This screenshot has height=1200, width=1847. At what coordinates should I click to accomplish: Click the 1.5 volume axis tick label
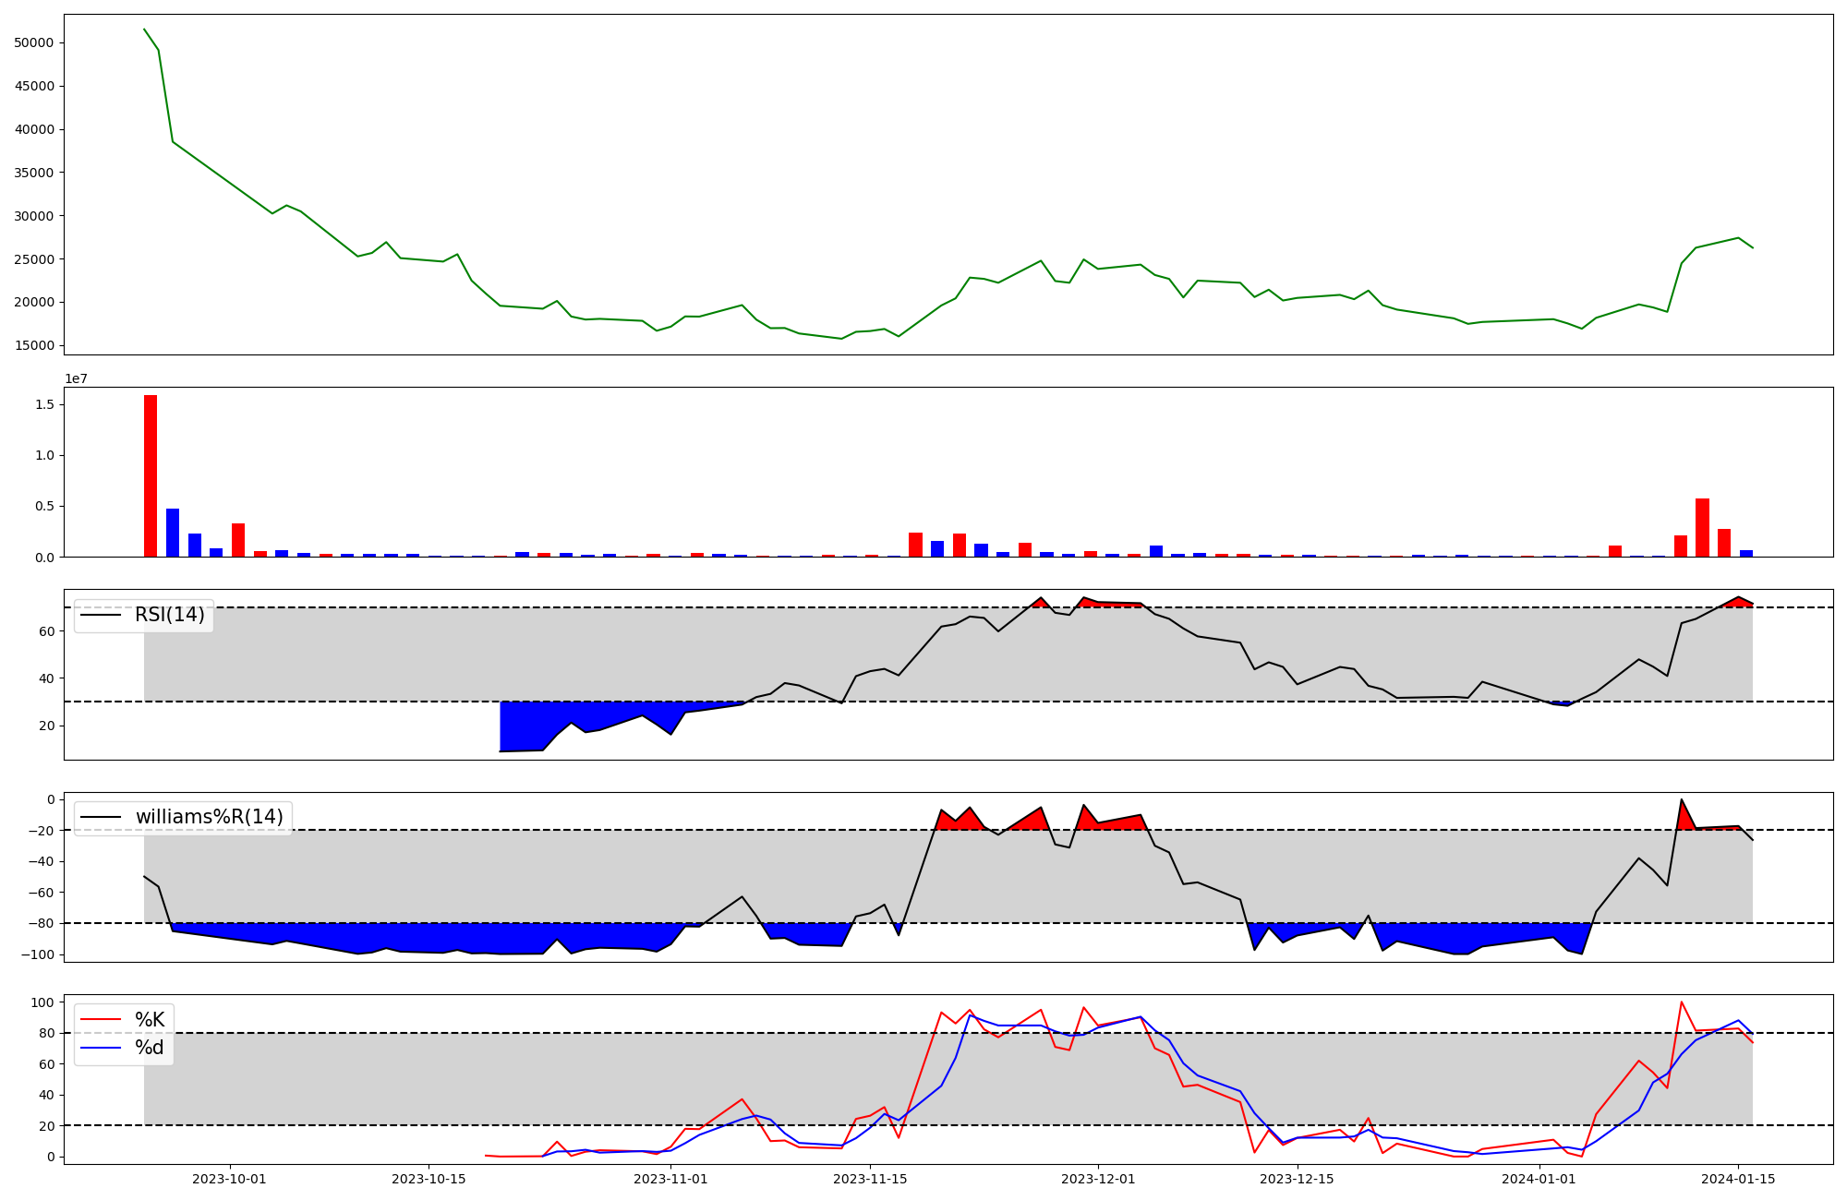(45, 405)
